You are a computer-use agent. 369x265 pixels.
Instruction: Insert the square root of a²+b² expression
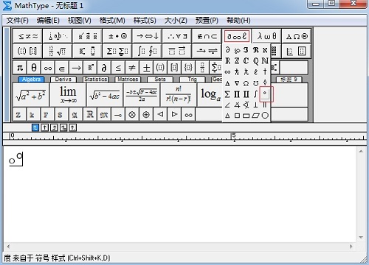point(31,95)
